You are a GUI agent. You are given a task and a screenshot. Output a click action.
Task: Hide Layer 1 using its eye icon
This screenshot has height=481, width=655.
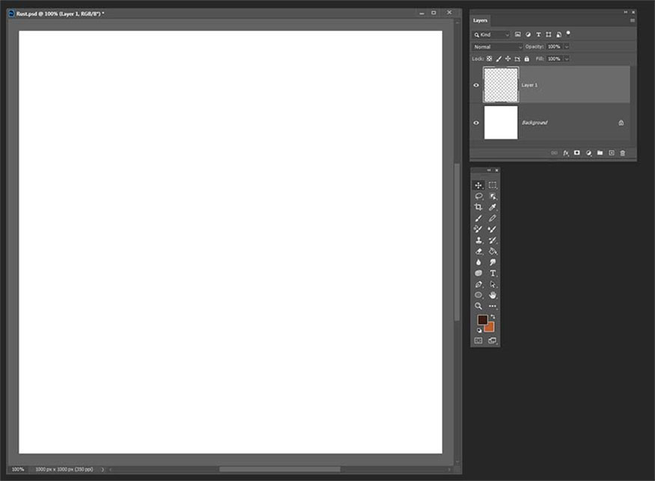(x=476, y=85)
